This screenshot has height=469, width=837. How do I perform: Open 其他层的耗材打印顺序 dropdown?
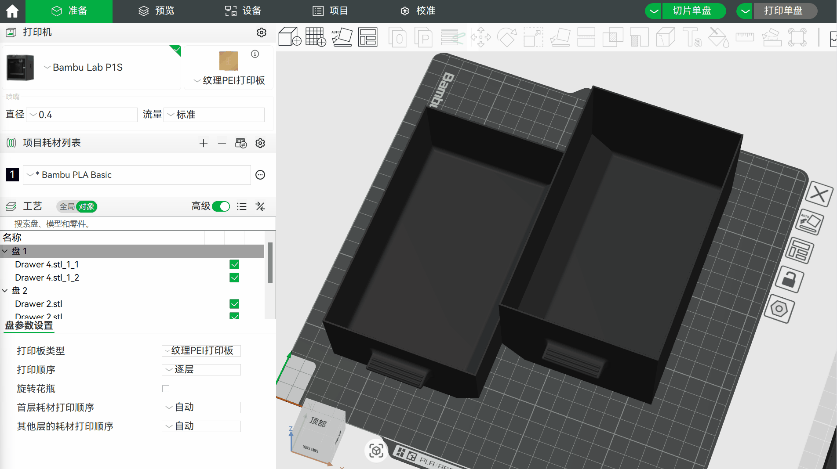pyautogui.click(x=201, y=426)
